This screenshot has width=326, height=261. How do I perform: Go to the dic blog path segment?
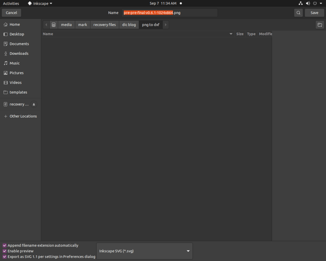[x=129, y=25]
